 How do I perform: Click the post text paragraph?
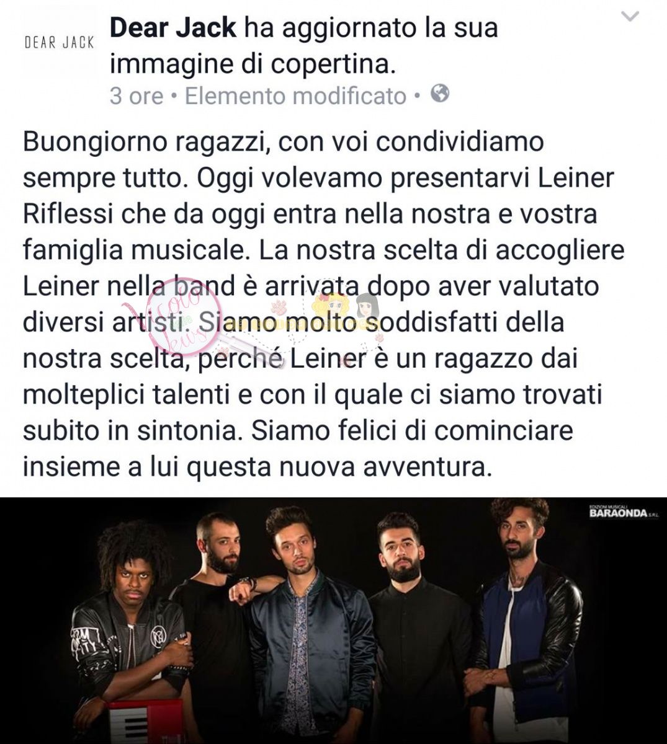point(323,304)
